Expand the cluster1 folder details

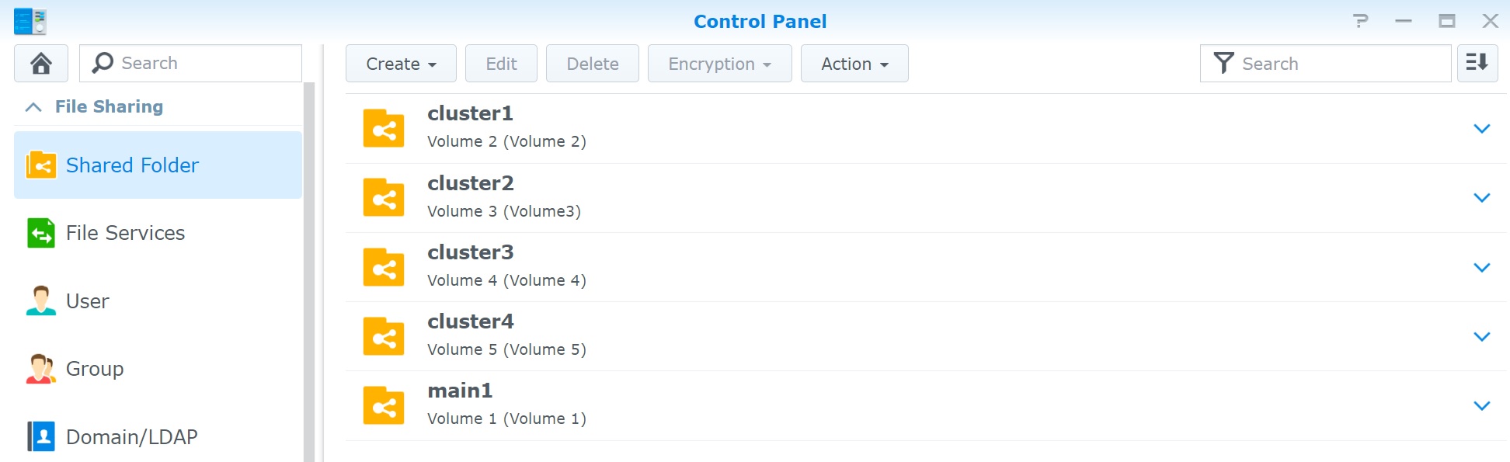click(1481, 128)
